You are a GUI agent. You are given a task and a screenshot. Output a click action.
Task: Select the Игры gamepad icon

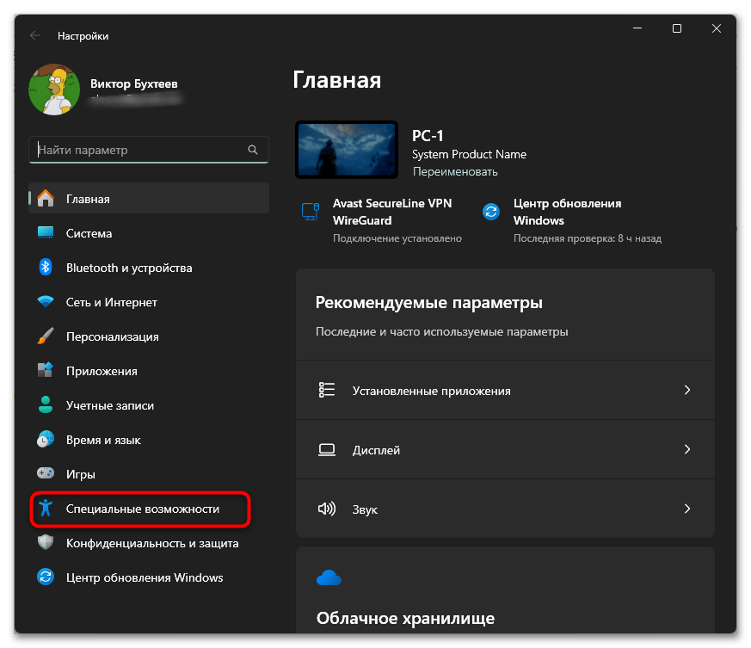pyautogui.click(x=46, y=473)
